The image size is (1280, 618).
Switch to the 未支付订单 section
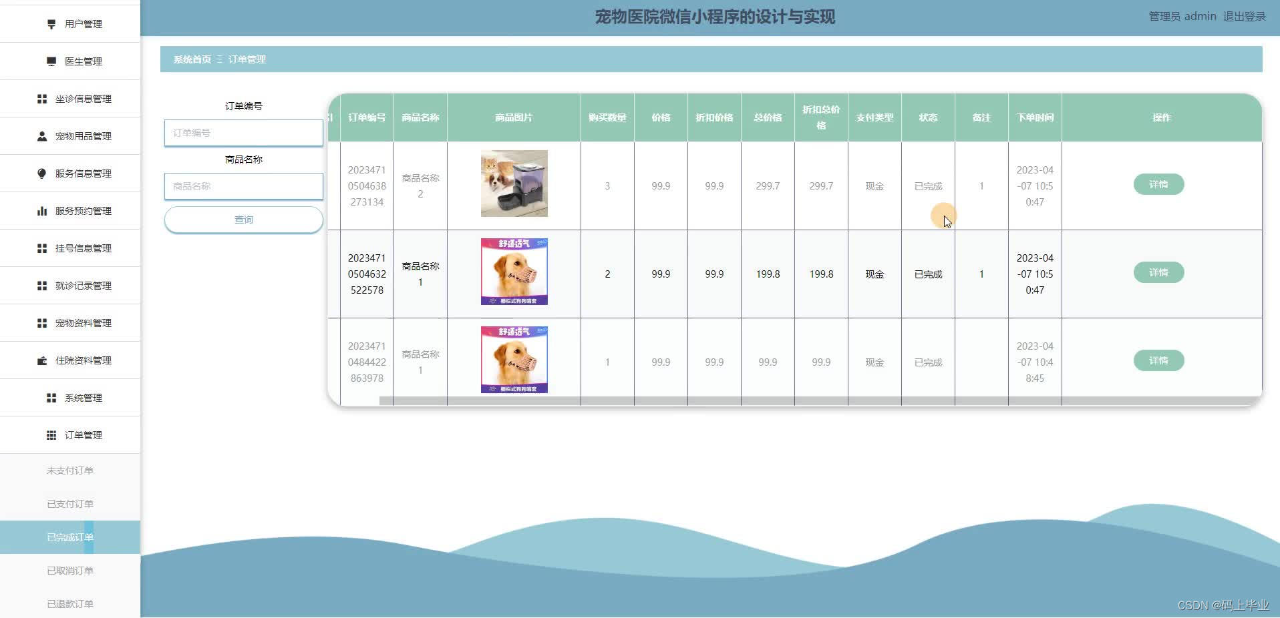tap(69, 470)
